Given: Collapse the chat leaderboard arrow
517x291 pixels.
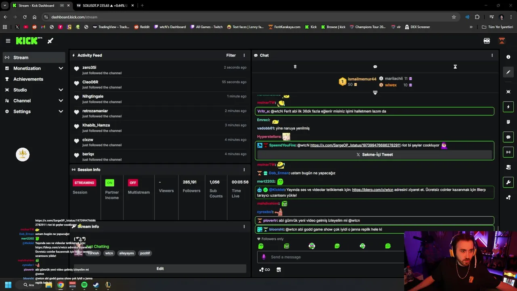Looking at the screenshot, I should coord(375,93).
